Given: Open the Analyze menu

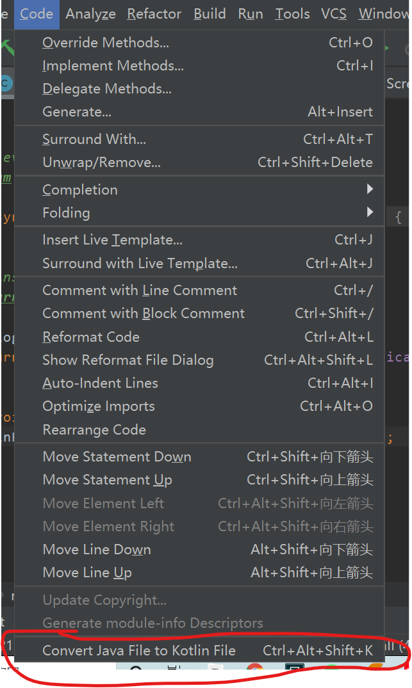Looking at the screenshot, I should [x=90, y=14].
